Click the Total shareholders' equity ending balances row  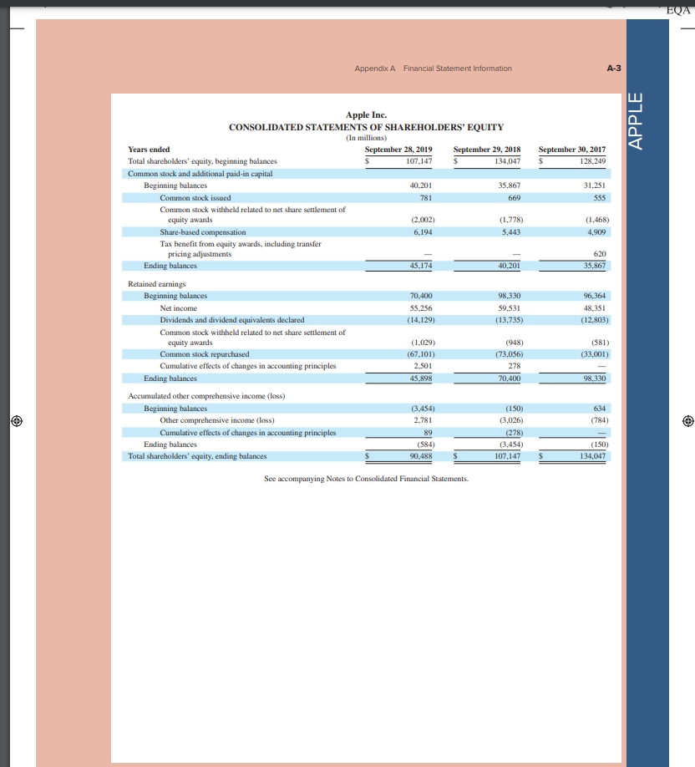point(199,457)
